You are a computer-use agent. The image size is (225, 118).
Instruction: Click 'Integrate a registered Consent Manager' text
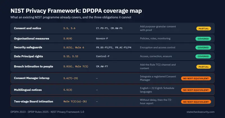[x=158, y=78]
